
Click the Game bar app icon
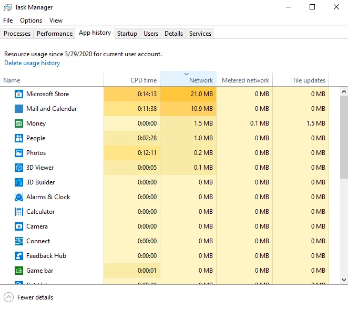19,271
